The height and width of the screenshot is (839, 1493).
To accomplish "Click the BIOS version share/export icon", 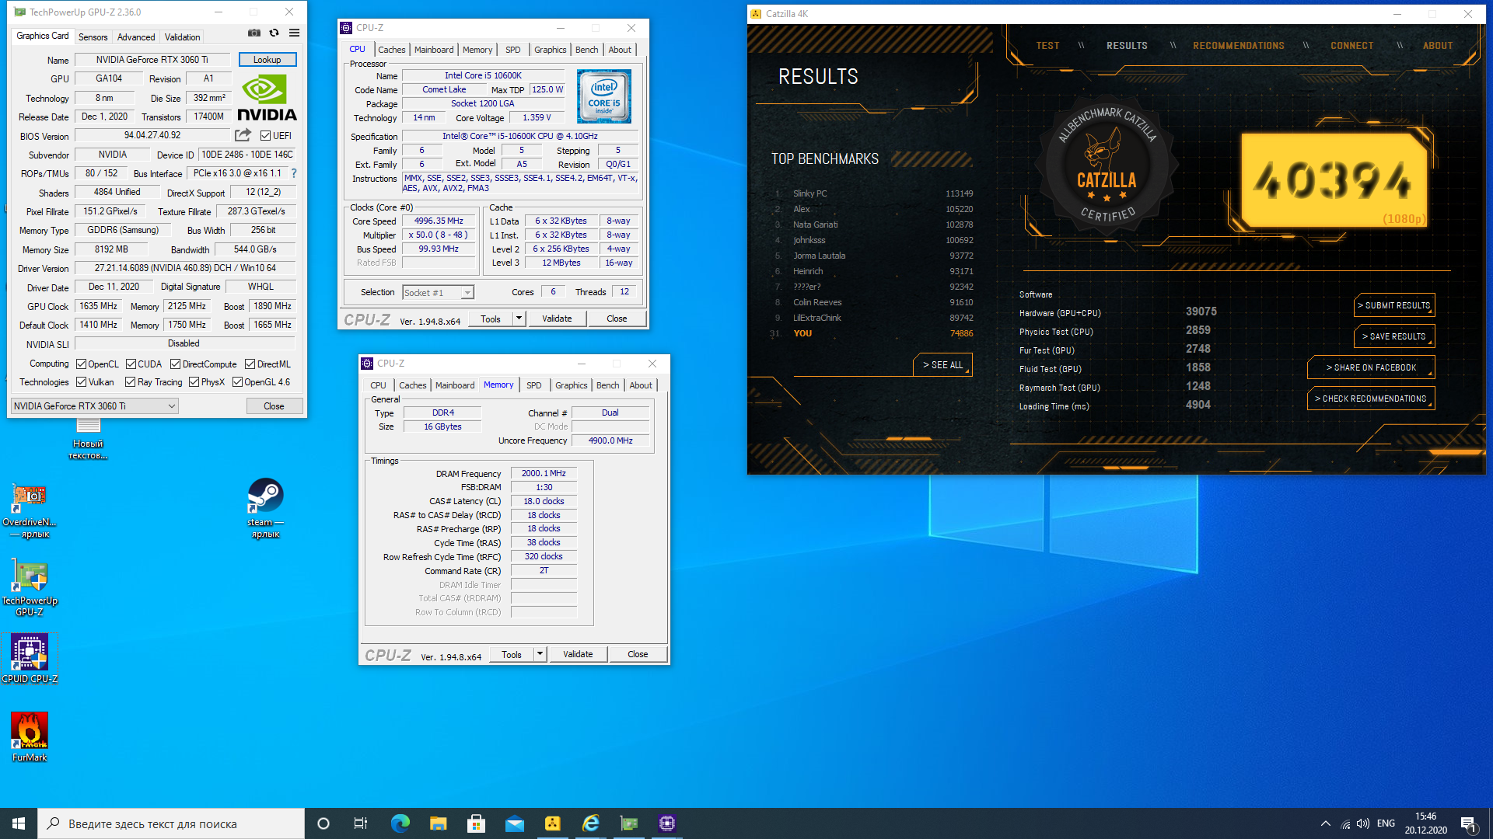I will coord(243,135).
